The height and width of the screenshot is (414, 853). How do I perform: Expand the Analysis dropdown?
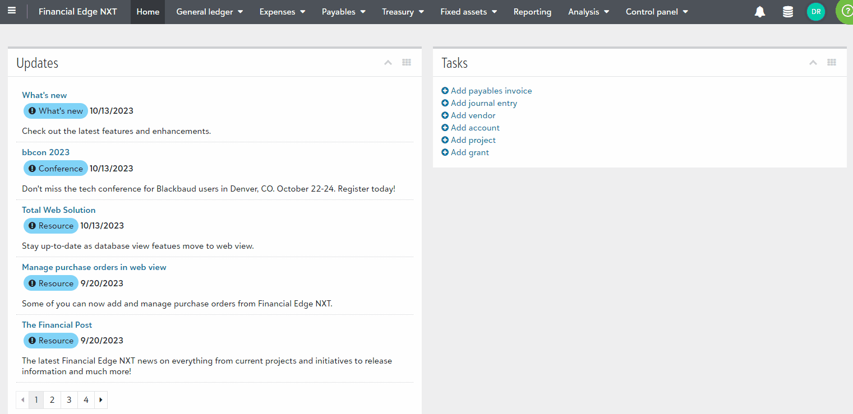[x=588, y=12]
